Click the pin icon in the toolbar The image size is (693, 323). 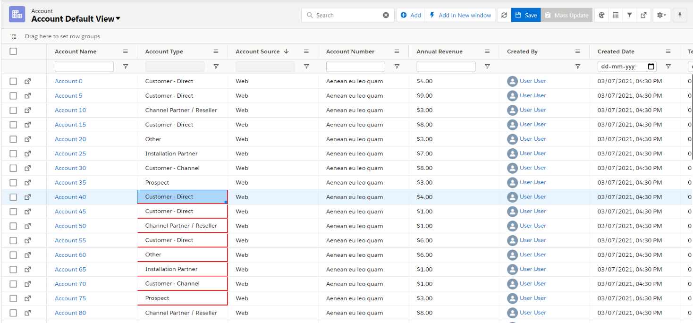pos(680,15)
